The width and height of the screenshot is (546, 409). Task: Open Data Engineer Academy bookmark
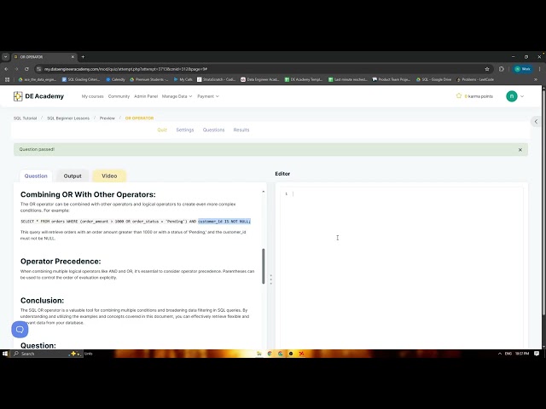click(x=260, y=79)
